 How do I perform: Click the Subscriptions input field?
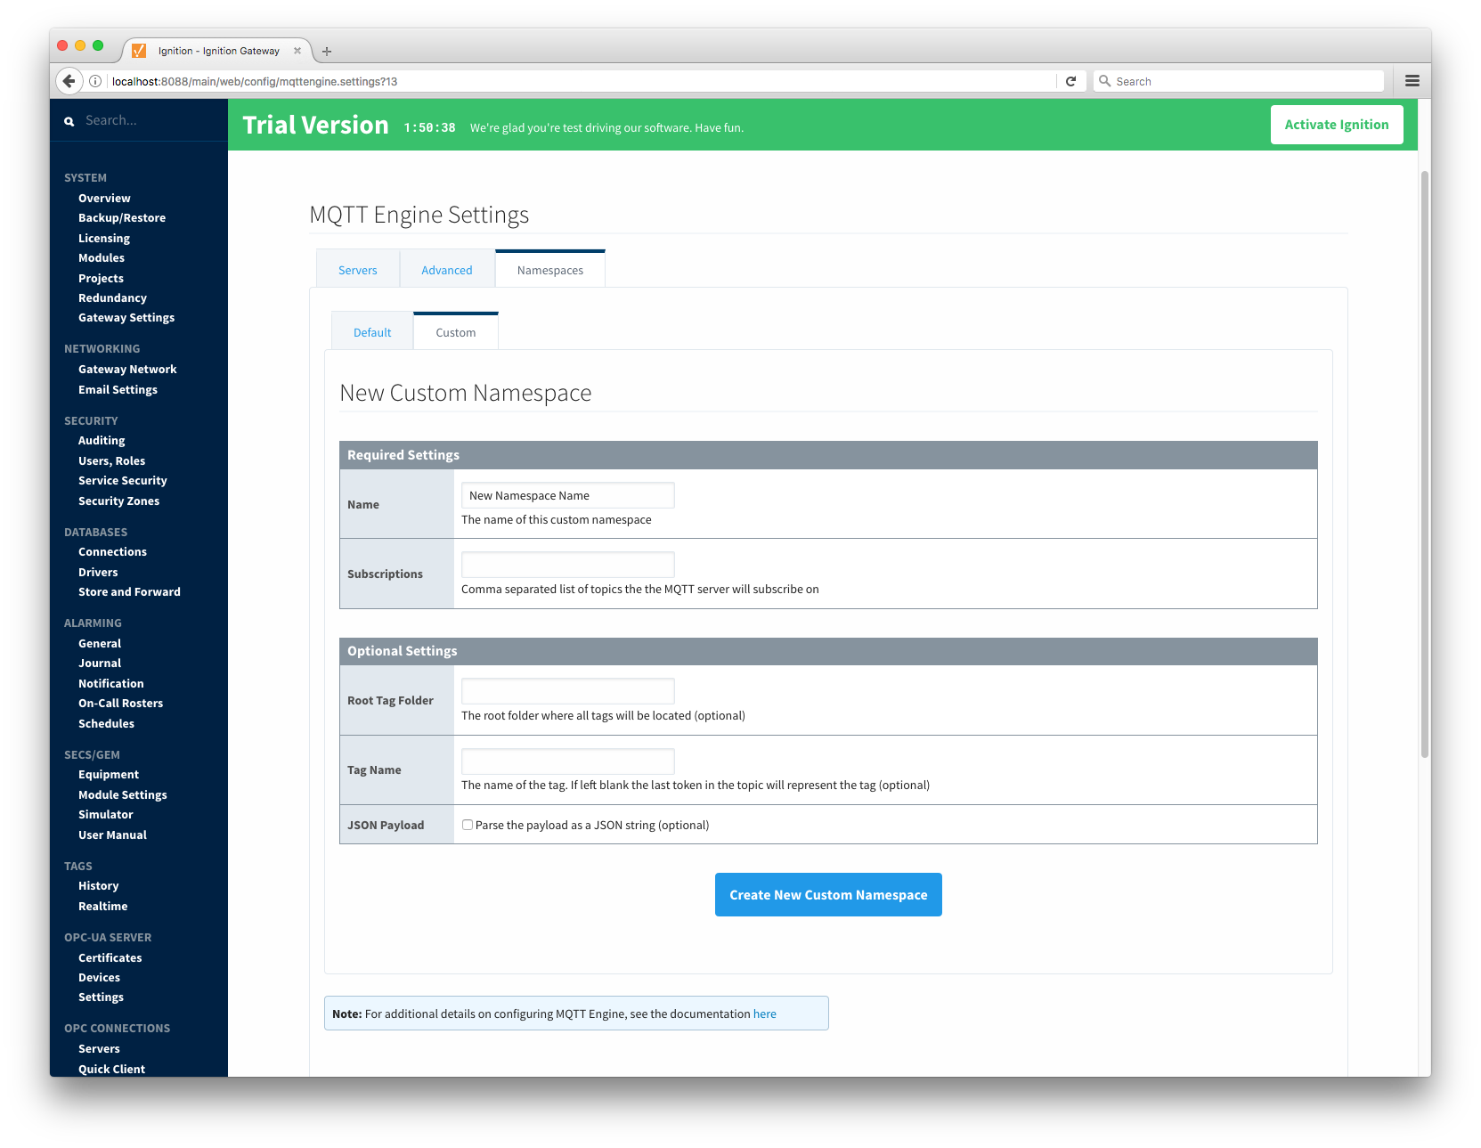[x=568, y=565]
